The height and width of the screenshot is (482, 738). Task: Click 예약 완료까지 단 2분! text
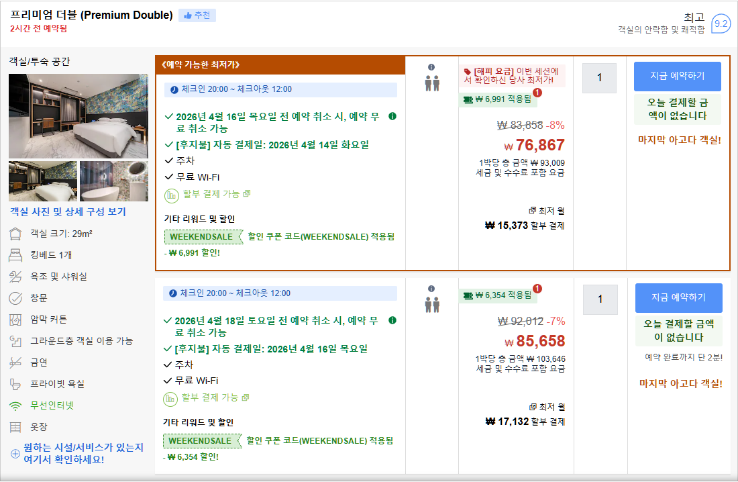coord(684,358)
